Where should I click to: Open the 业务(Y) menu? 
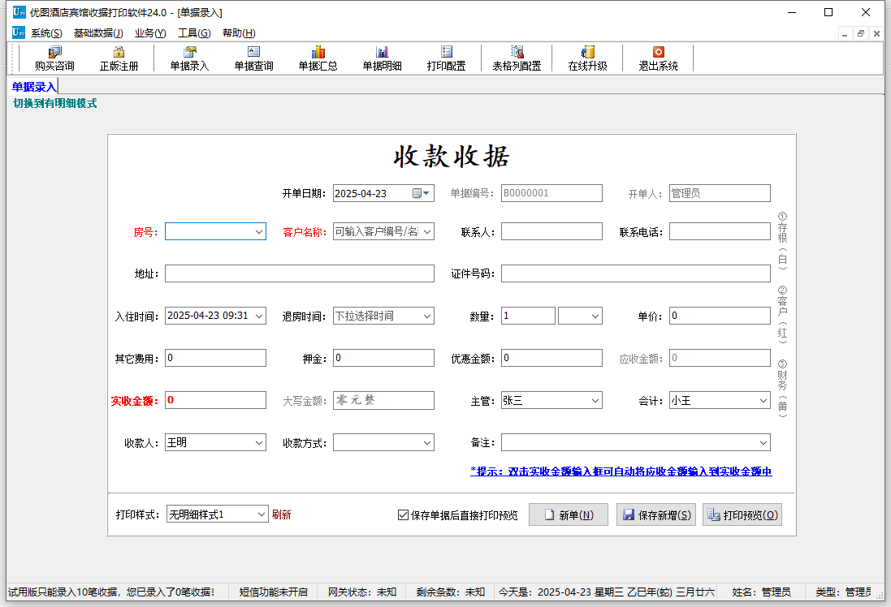pos(150,33)
